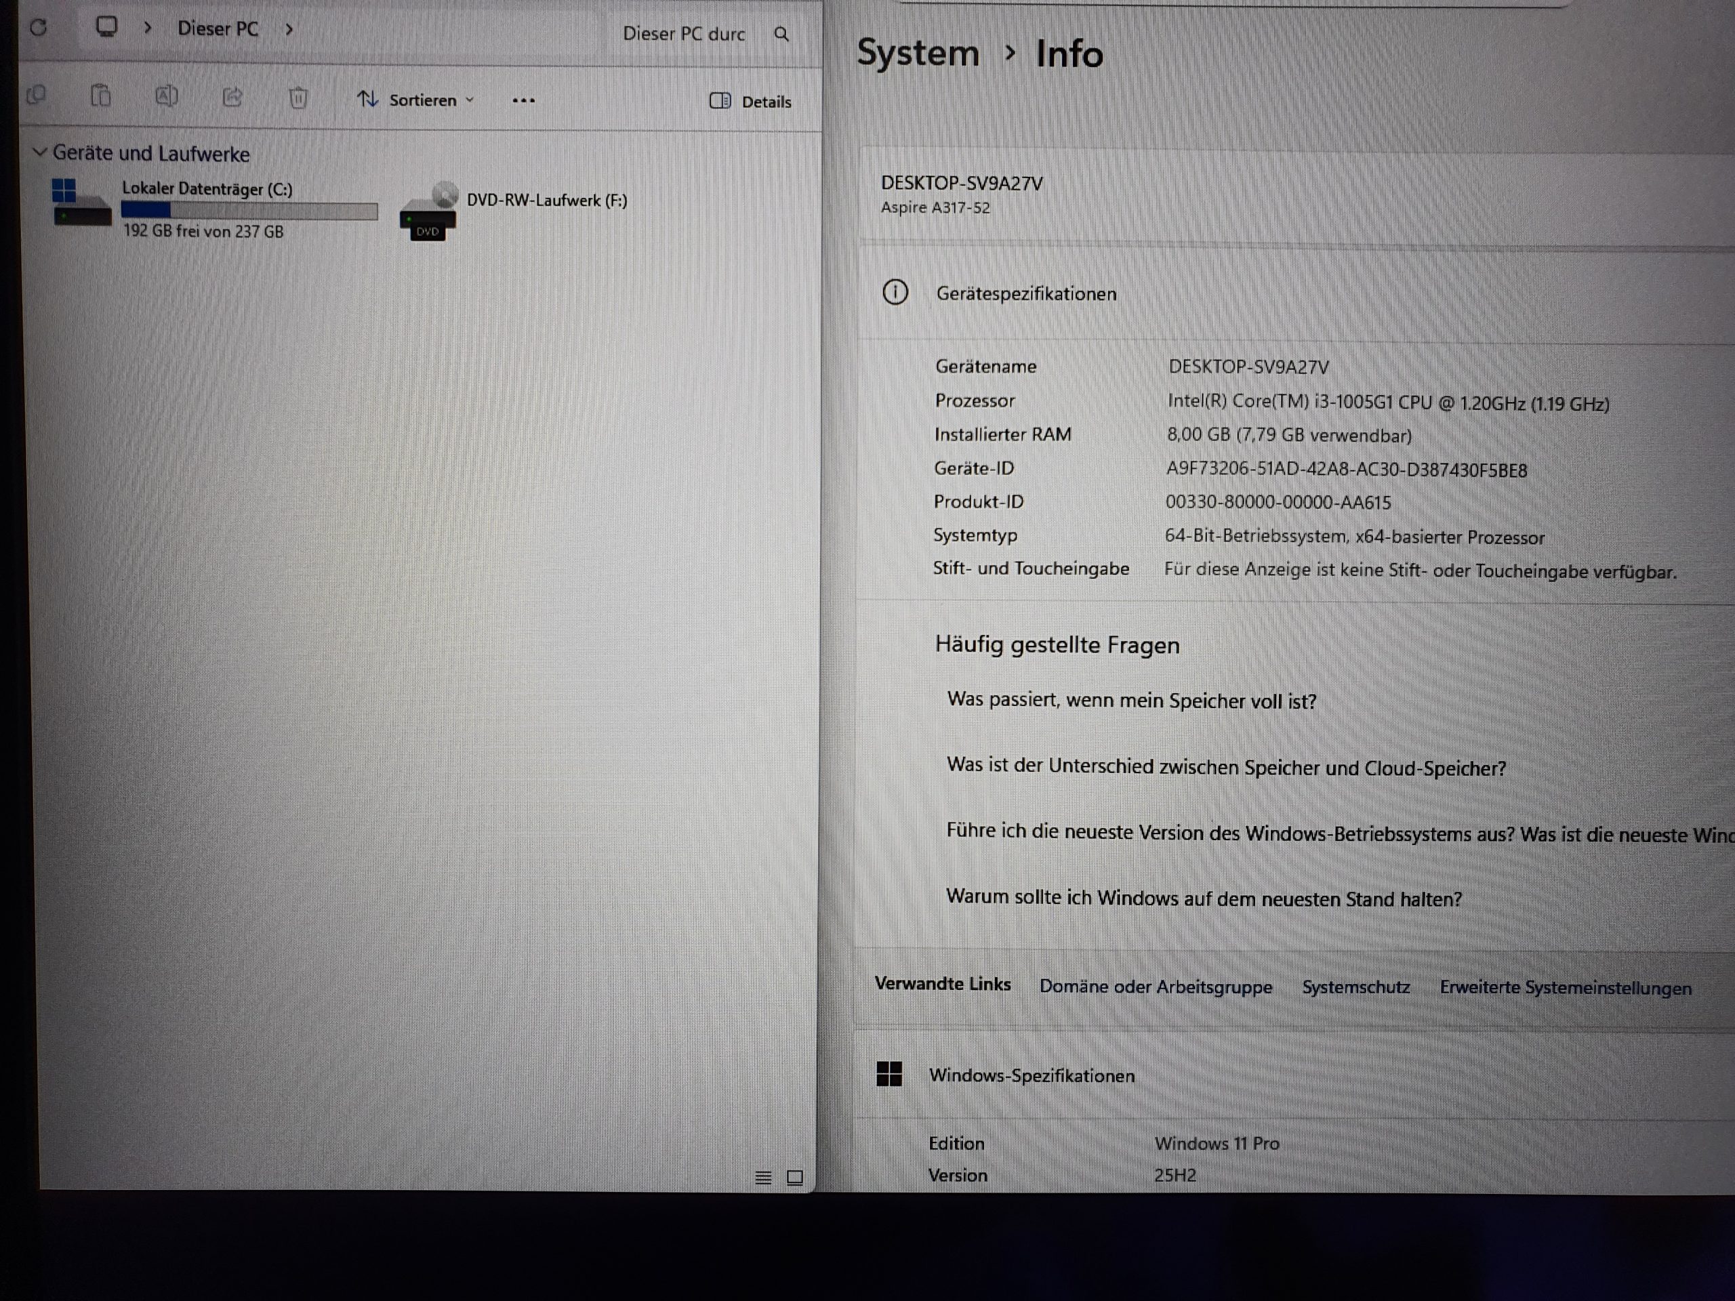Image resolution: width=1735 pixels, height=1301 pixels.
Task: Click the paste clipboard icon
Action: click(100, 96)
